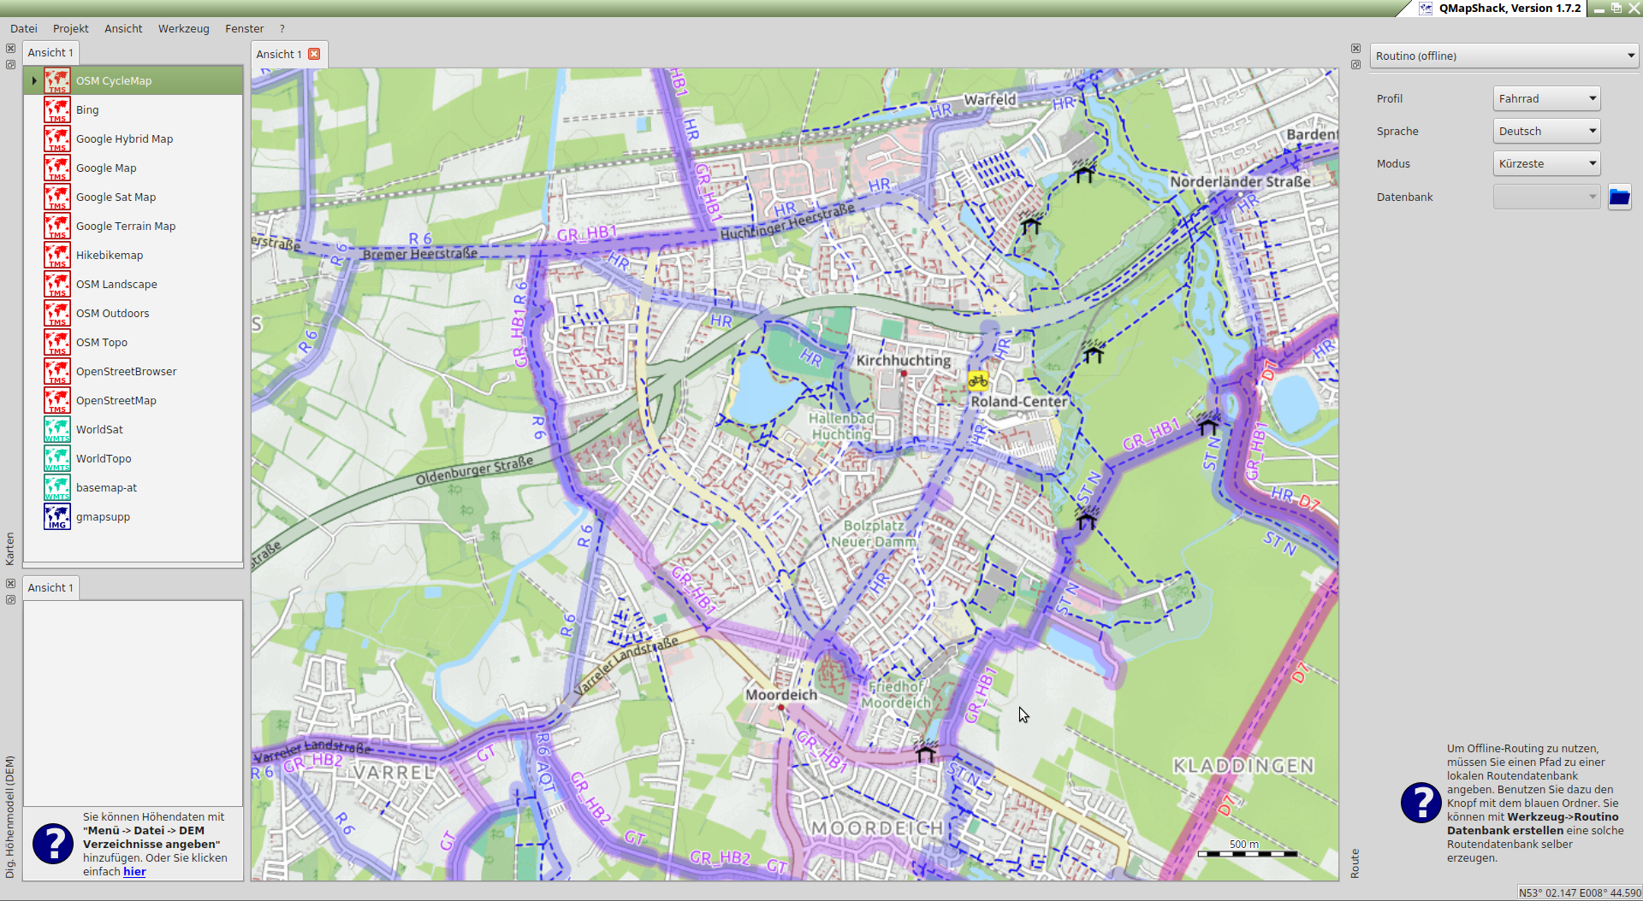Open the Routino (offline) router dropdown

(x=1504, y=56)
